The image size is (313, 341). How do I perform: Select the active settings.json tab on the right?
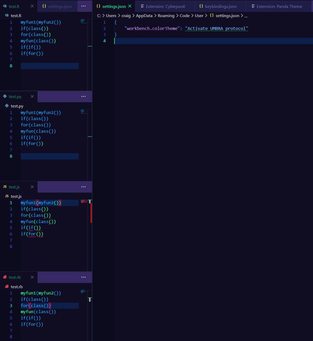coord(114,6)
